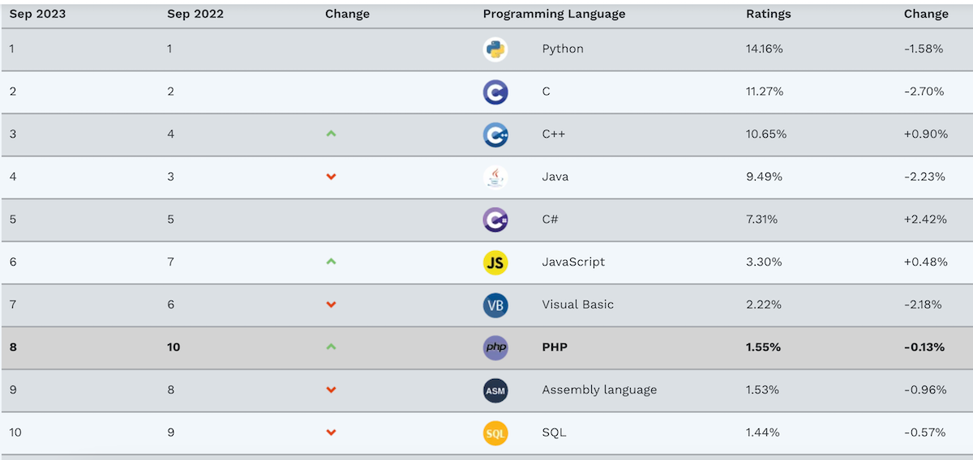This screenshot has height=460, width=973.
Task: Click the green up arrow in PHP row
Action: [331, 347]
